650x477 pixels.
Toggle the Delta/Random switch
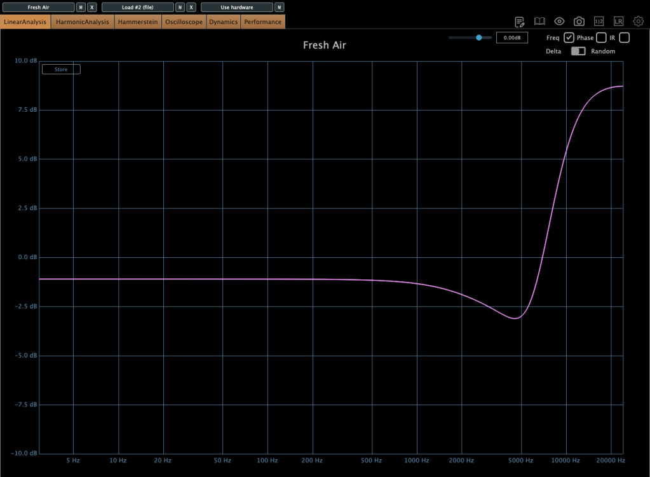pyautogui.click(x=578, y=51)
